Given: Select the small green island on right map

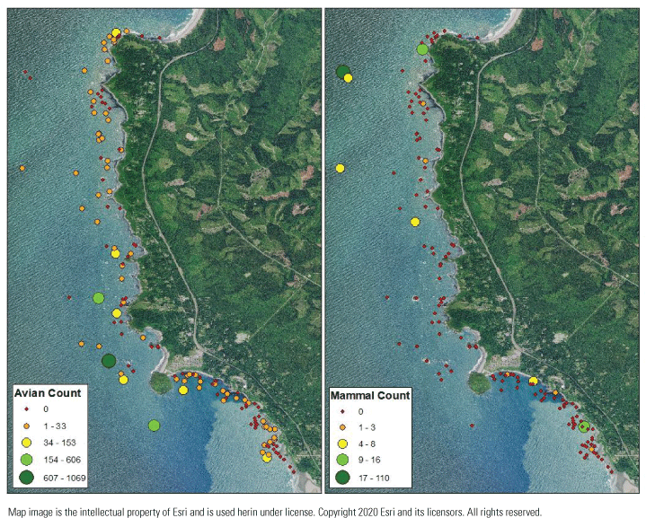Looking at the screenshot, I should 479,383.
